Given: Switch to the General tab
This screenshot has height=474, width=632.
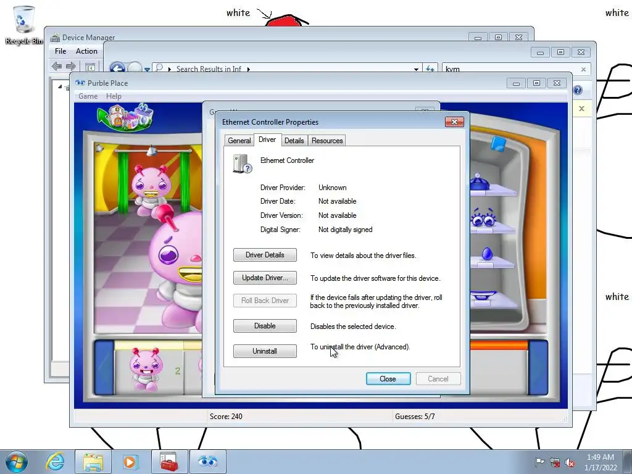Looking at the screenshot, I should tap(239, 141).
